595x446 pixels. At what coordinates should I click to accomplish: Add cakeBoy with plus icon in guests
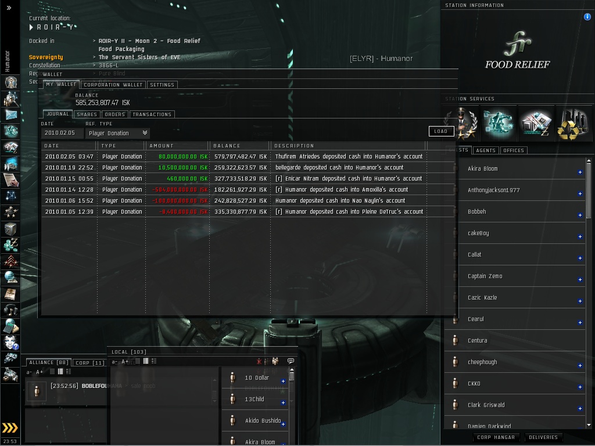(x=580, y=237)
